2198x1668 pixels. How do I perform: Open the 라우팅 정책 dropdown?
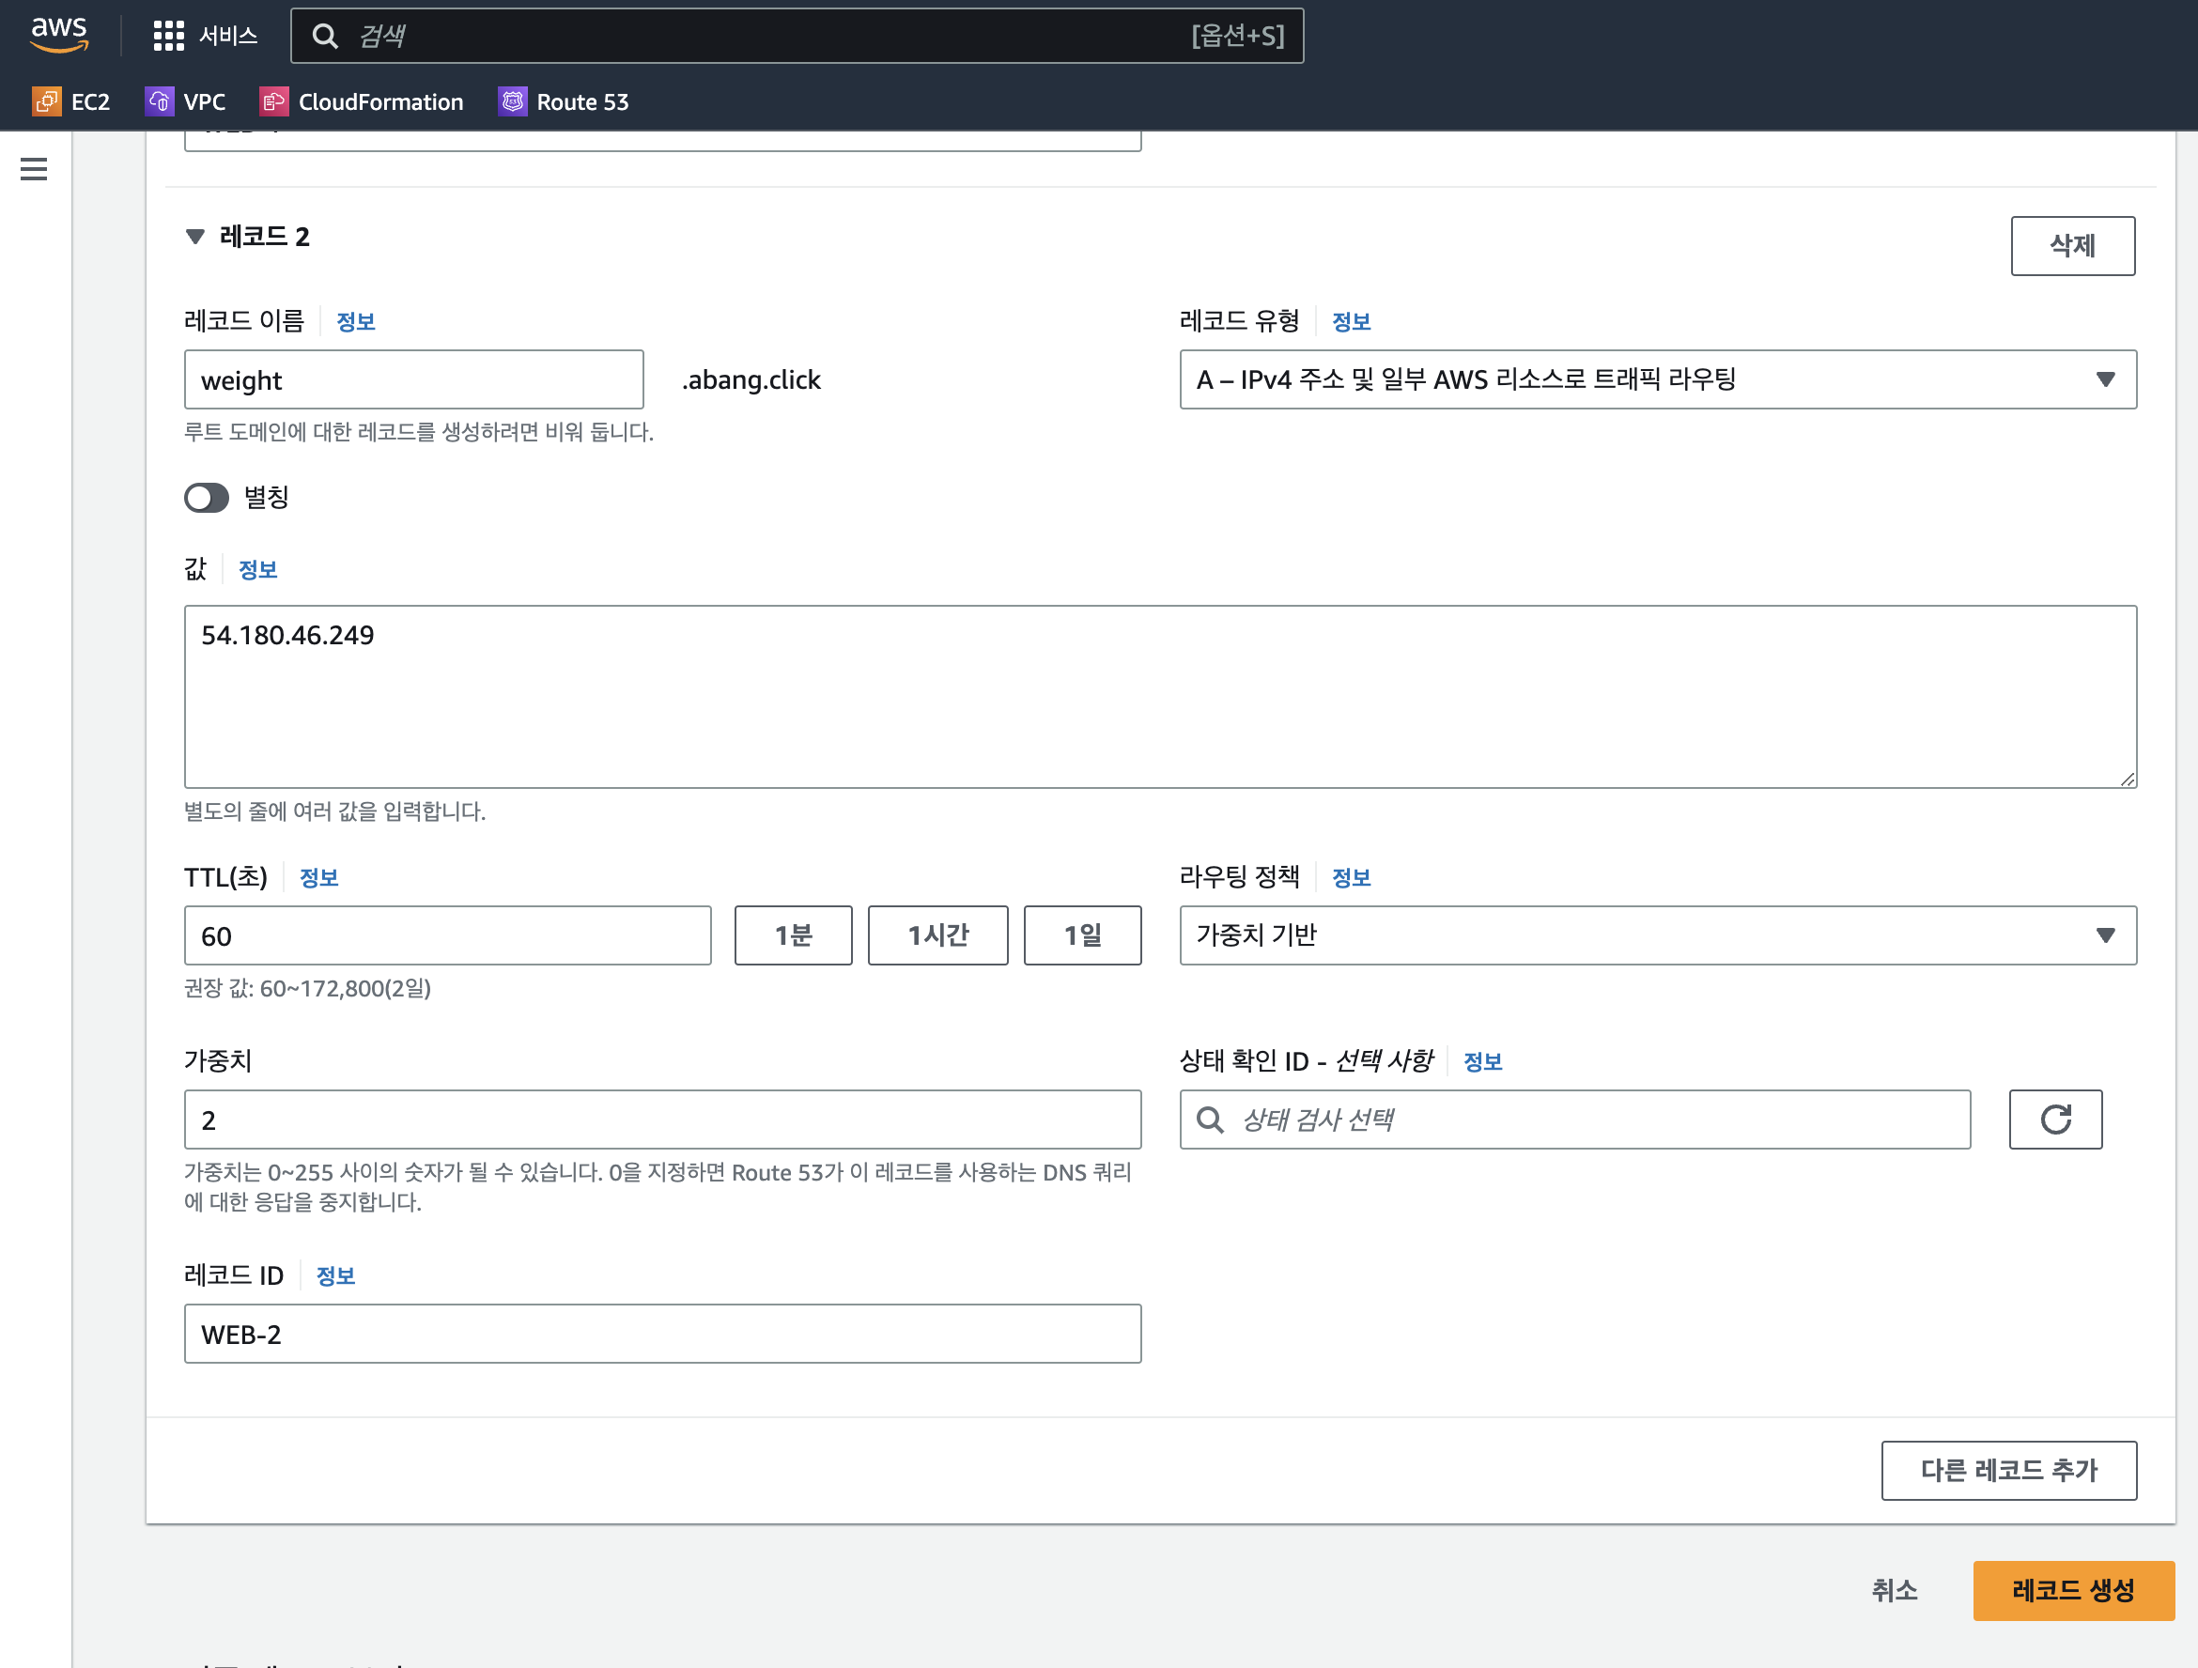click(x=1656, y=934)
